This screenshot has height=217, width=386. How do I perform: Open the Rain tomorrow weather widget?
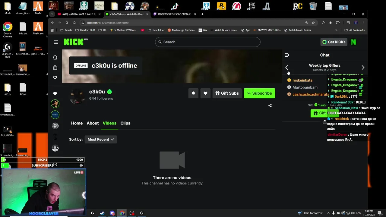(x=310, y=213)
